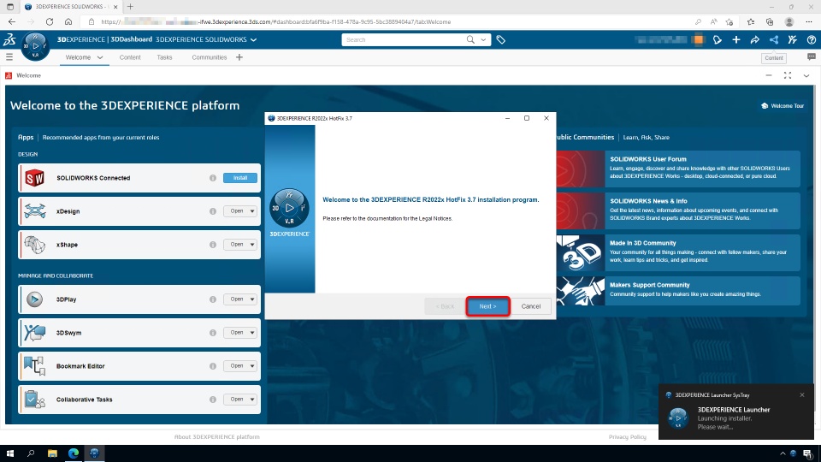
Task: Click the 3DPlay app icon
Action: coord(34,299)
